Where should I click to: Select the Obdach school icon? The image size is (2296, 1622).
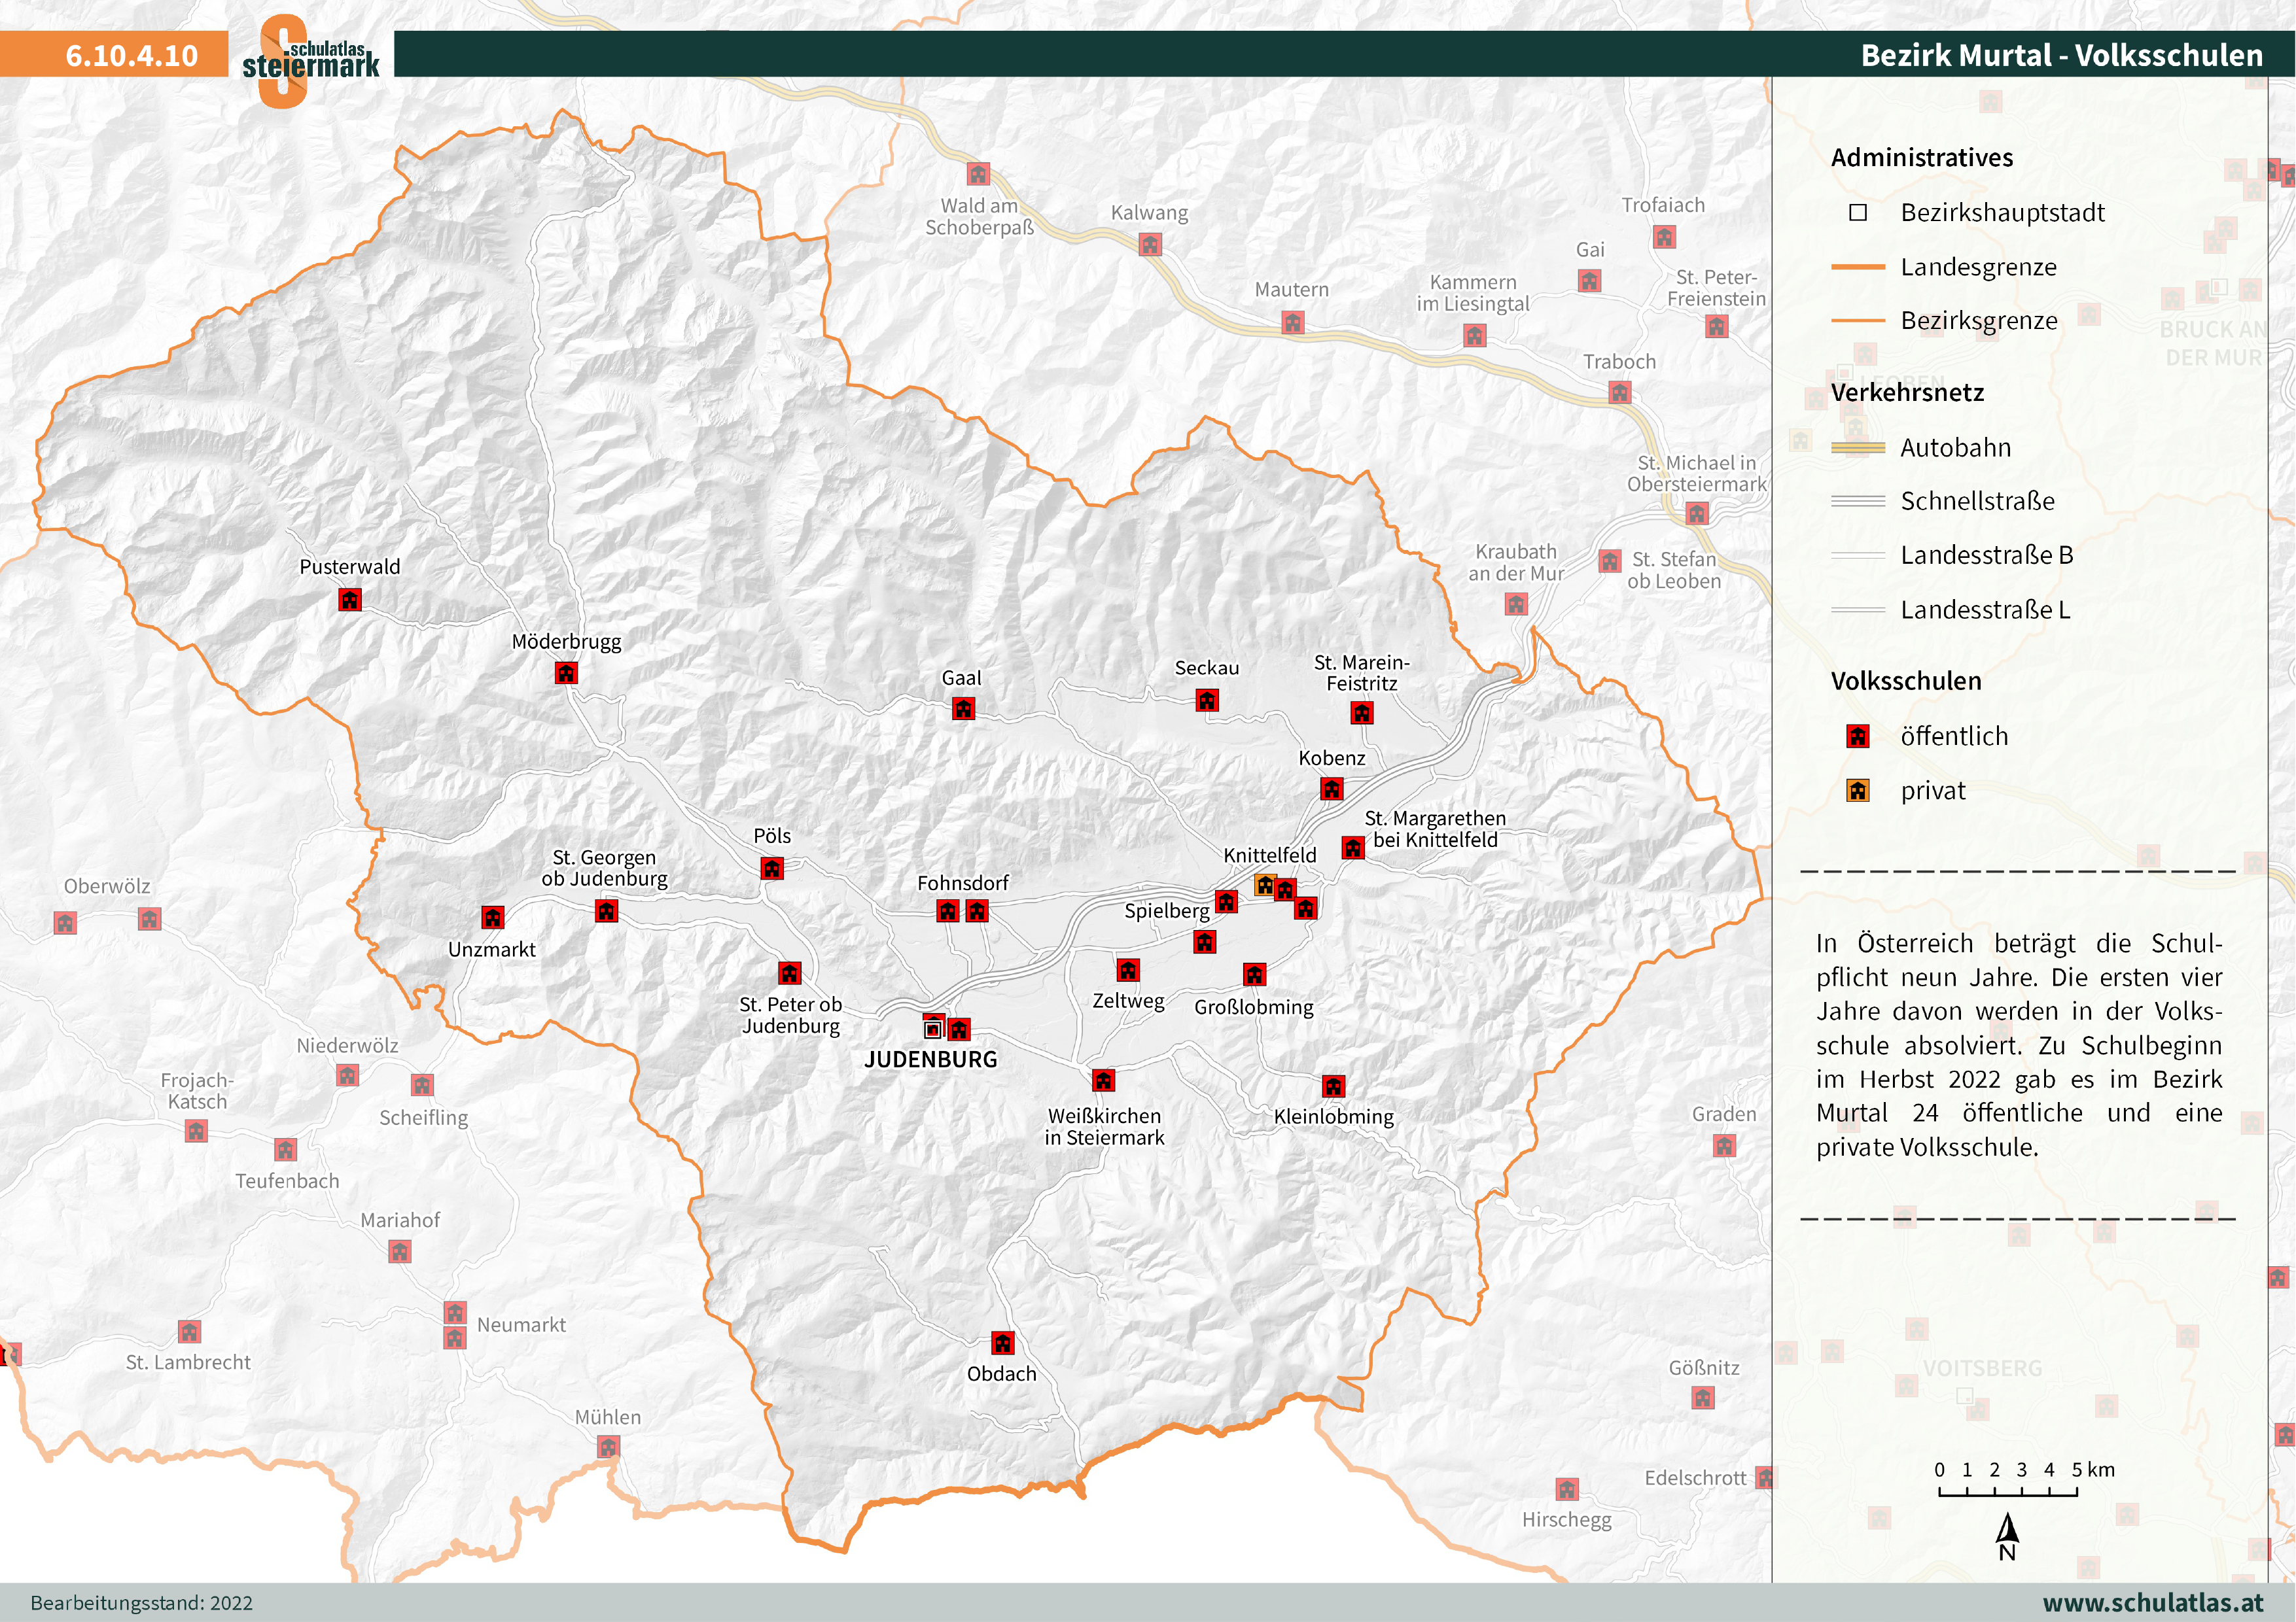tap(1002, 1342)
